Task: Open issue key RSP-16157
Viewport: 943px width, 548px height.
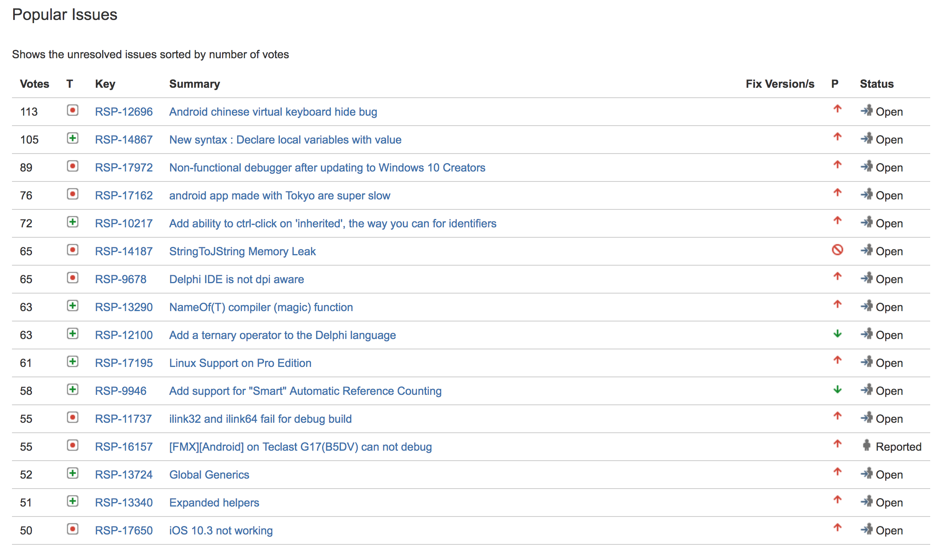Action: pyautogui.click(x=124, y=447)
